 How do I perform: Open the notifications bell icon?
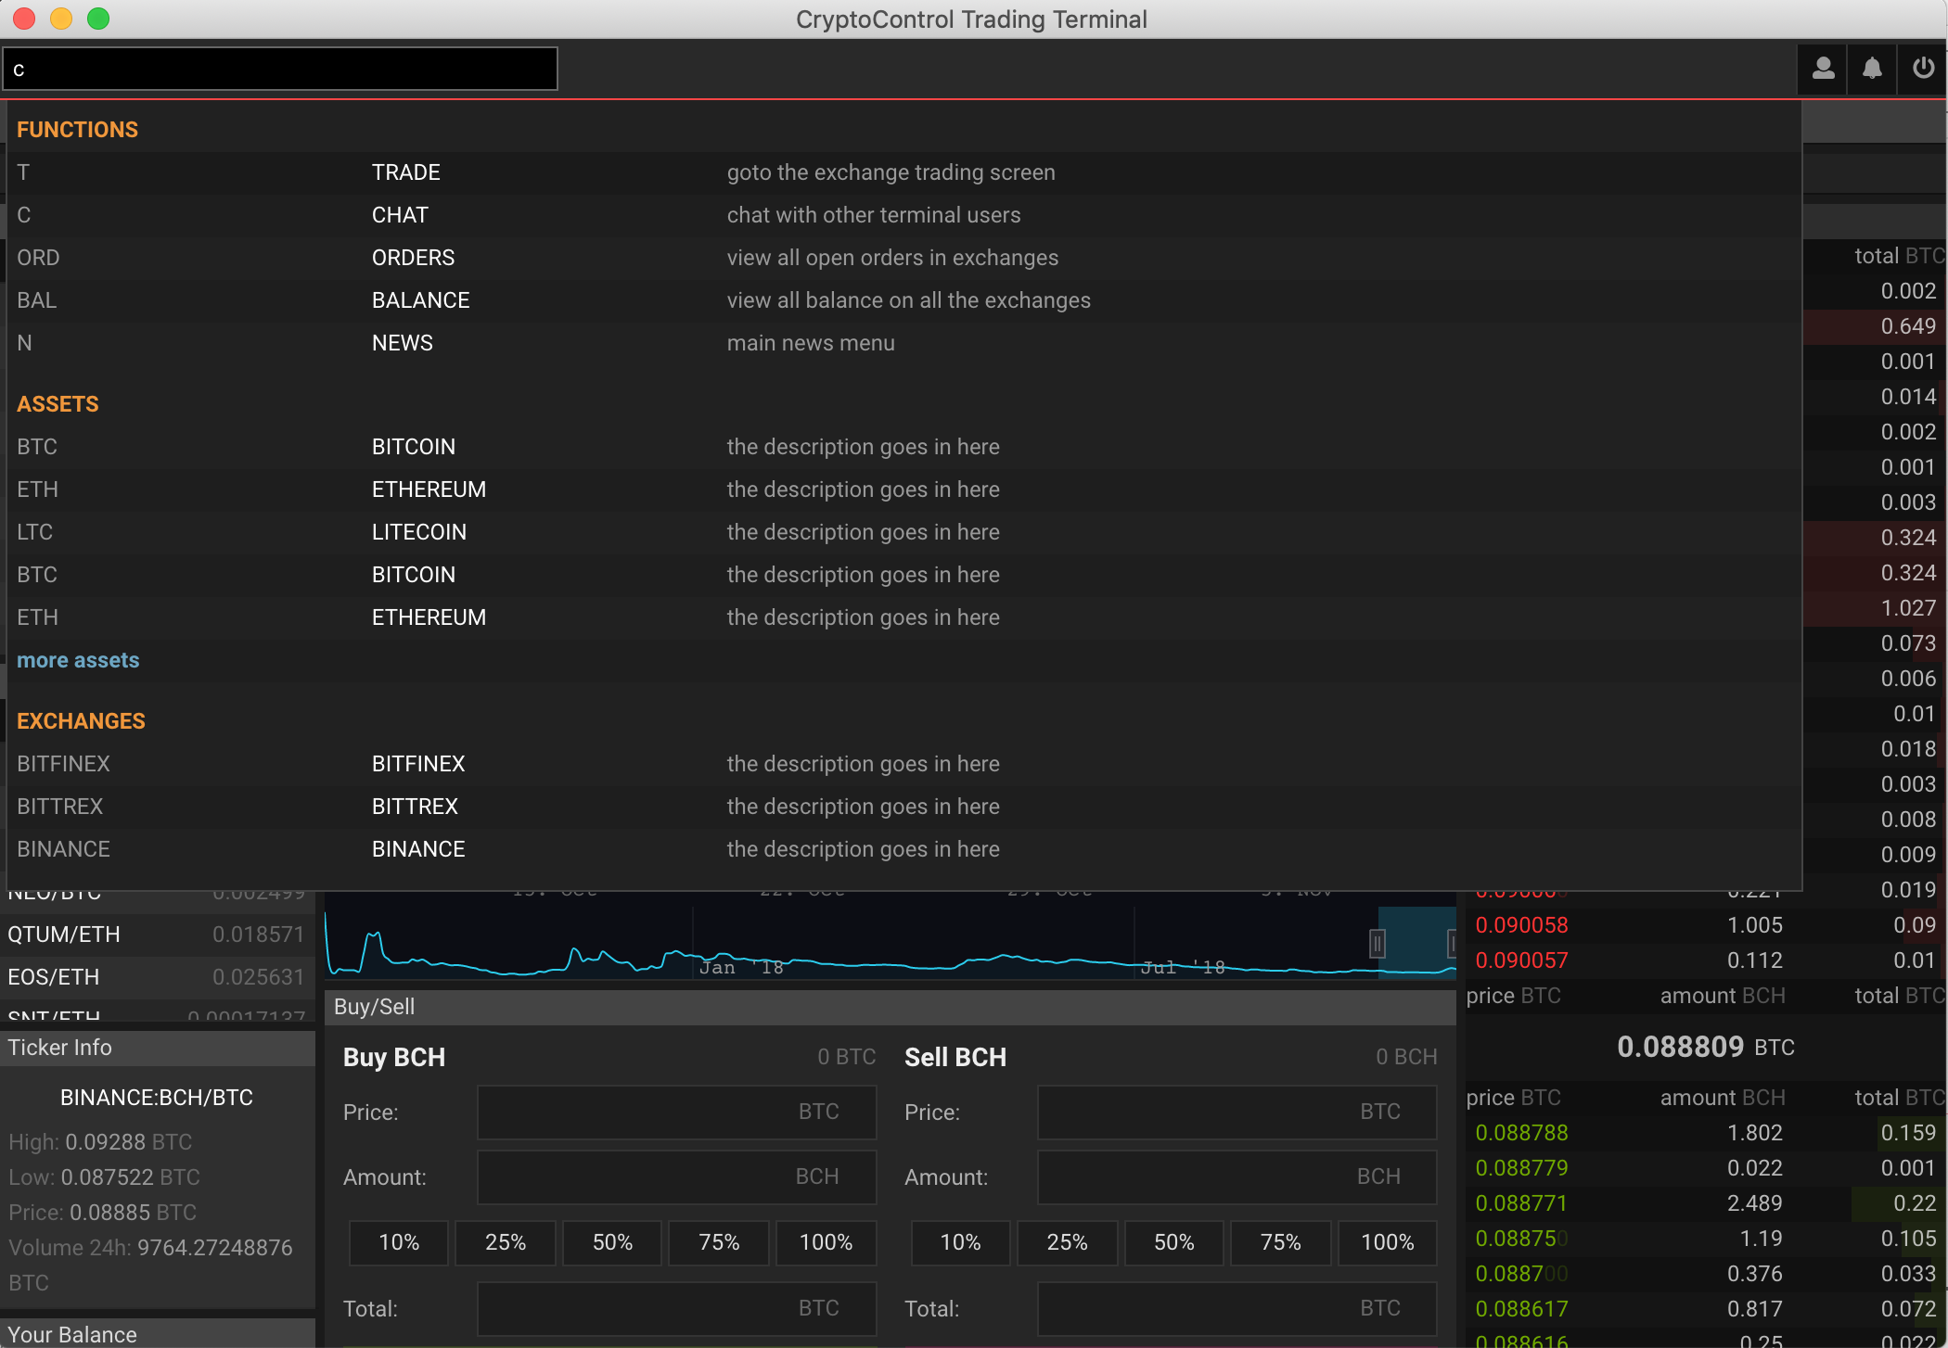click(1872, 69)
